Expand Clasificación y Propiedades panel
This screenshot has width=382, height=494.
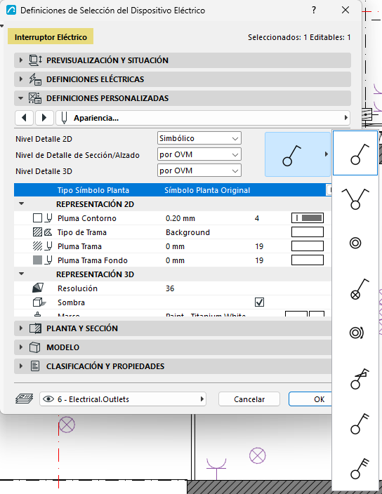21,366
